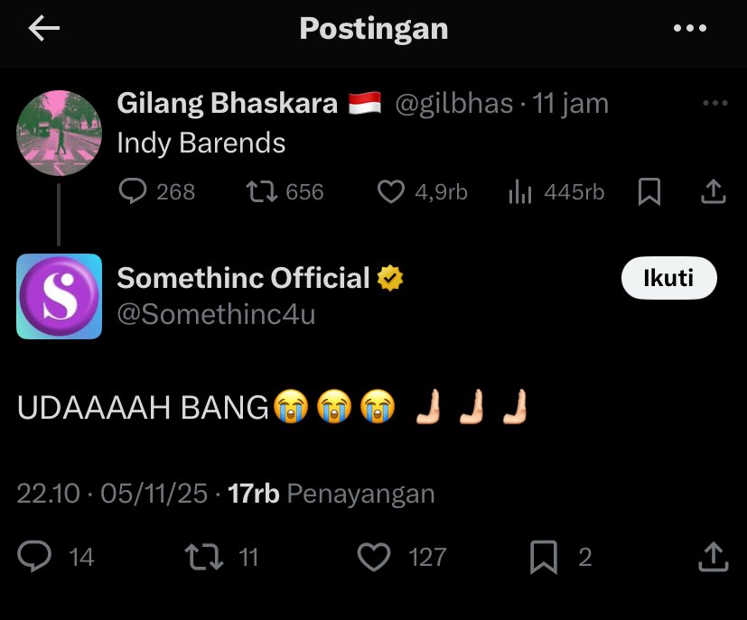Share Gilang Bhaskara's post
The image size is (747, 620).
click(x=714, y=191)
